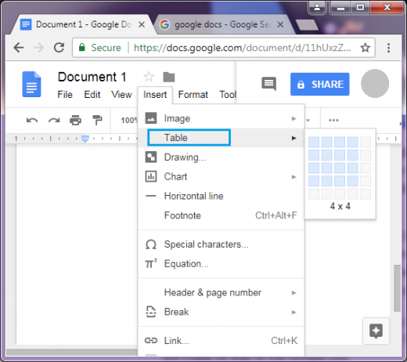Insert an Equation...
Screen dimensions: 407x362
click(x=221, y=264)
